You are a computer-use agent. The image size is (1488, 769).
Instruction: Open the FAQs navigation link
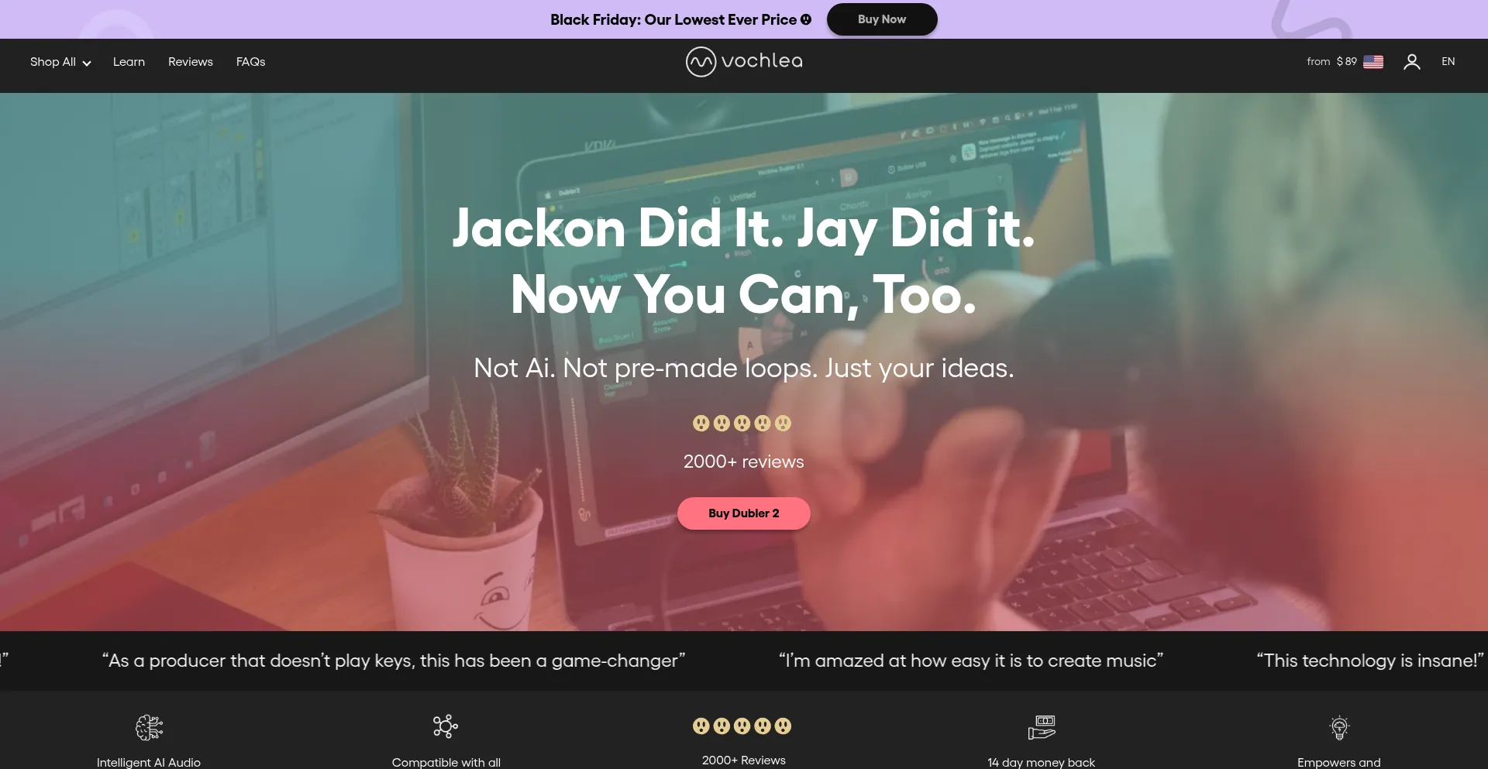[x=250, y=62]
